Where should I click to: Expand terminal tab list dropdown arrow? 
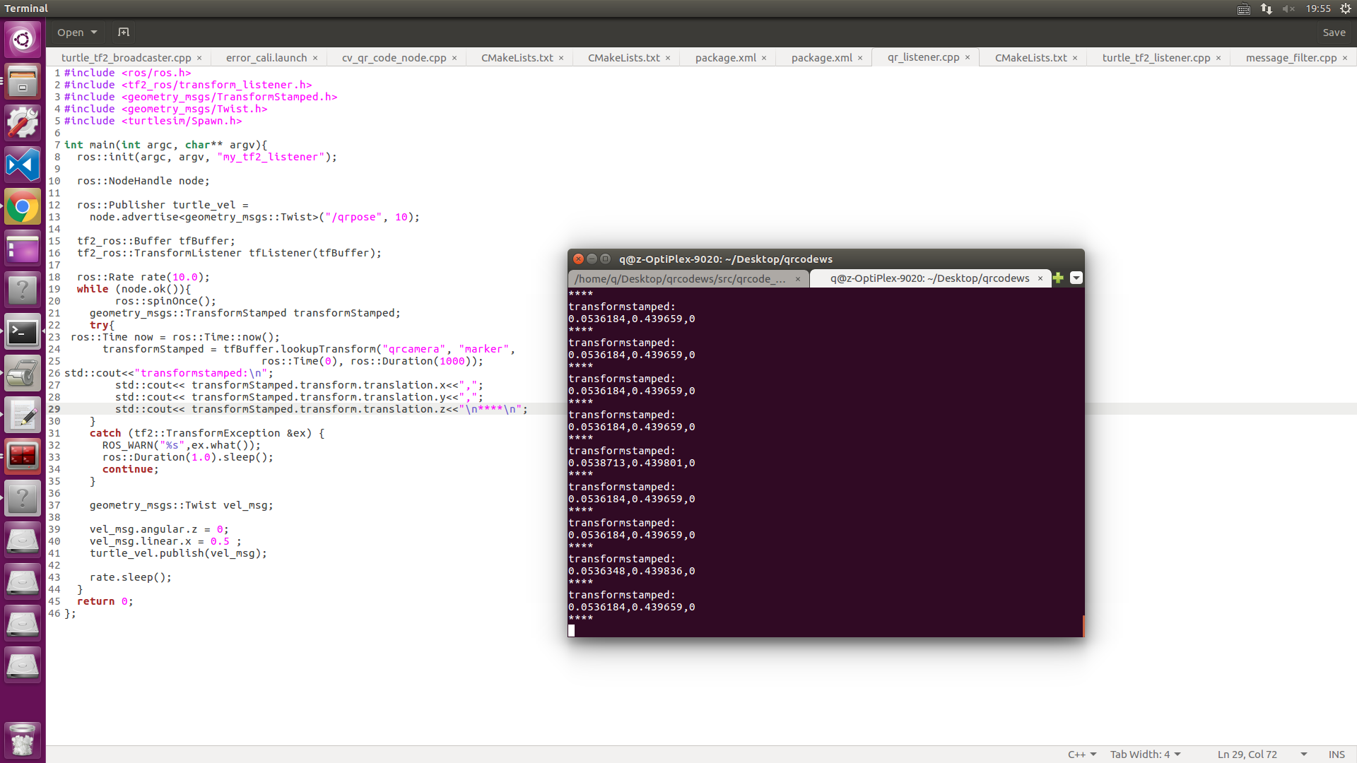click(1076, 278)
